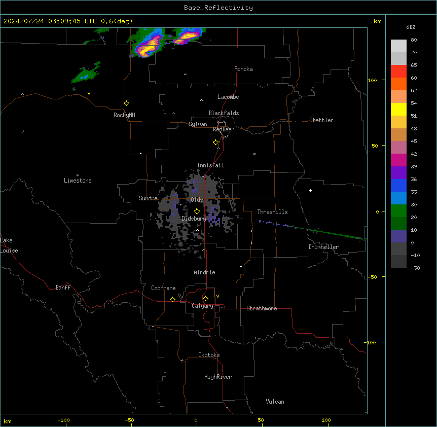Select the Okotoks town label
The image size is (437, 427).
[209, 355]
